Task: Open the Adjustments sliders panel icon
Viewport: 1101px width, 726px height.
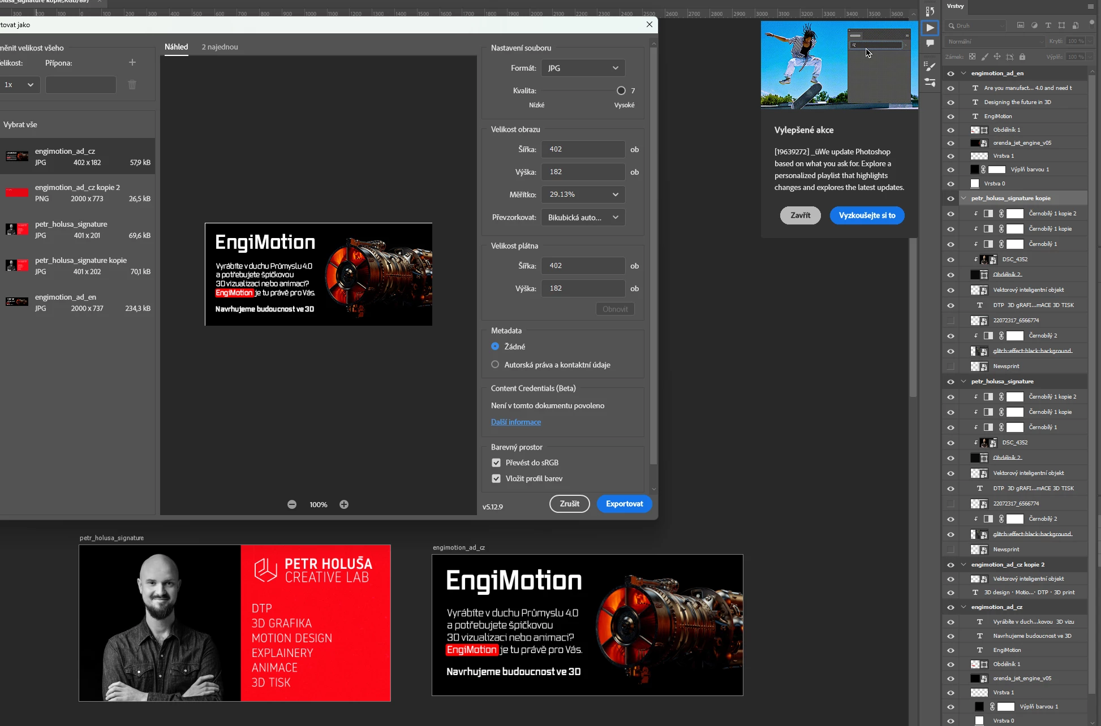Action: (930, 83)
